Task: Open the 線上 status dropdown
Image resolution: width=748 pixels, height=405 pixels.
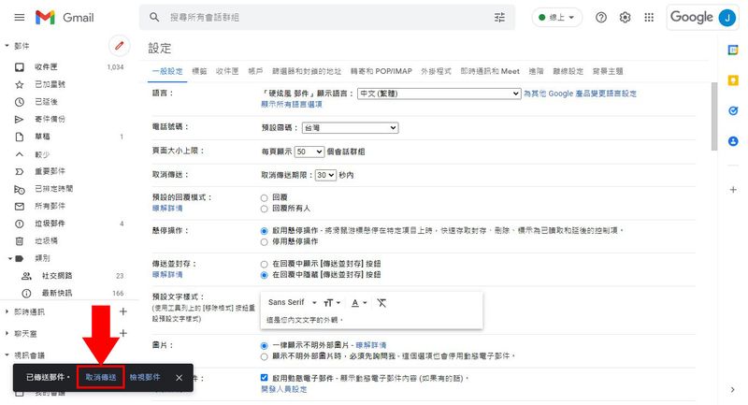Action: [x=556, y=18]
